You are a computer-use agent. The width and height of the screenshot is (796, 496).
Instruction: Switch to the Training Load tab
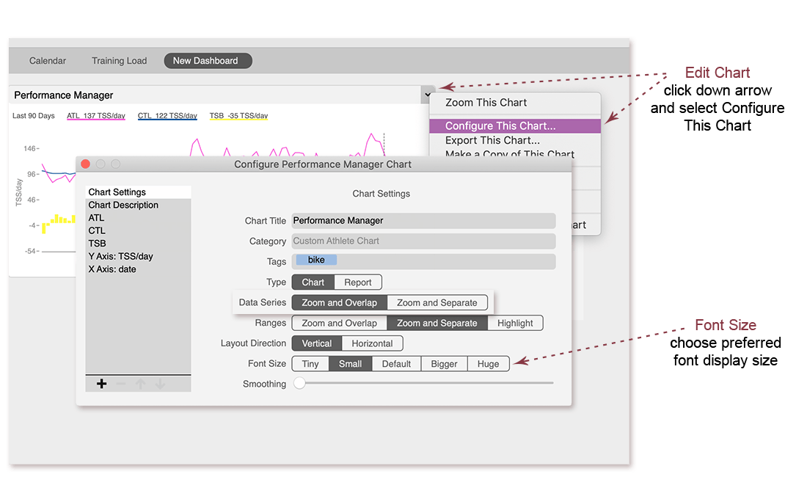tap(120, 61)
